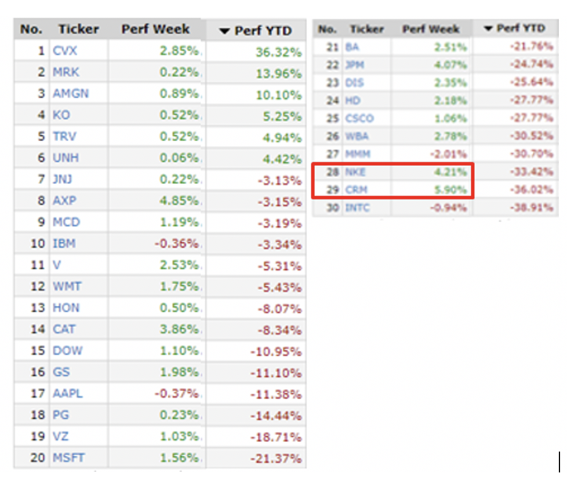Select row number 20 cell
Viewport: 567px width, 502px height.
tap(38, 457)
